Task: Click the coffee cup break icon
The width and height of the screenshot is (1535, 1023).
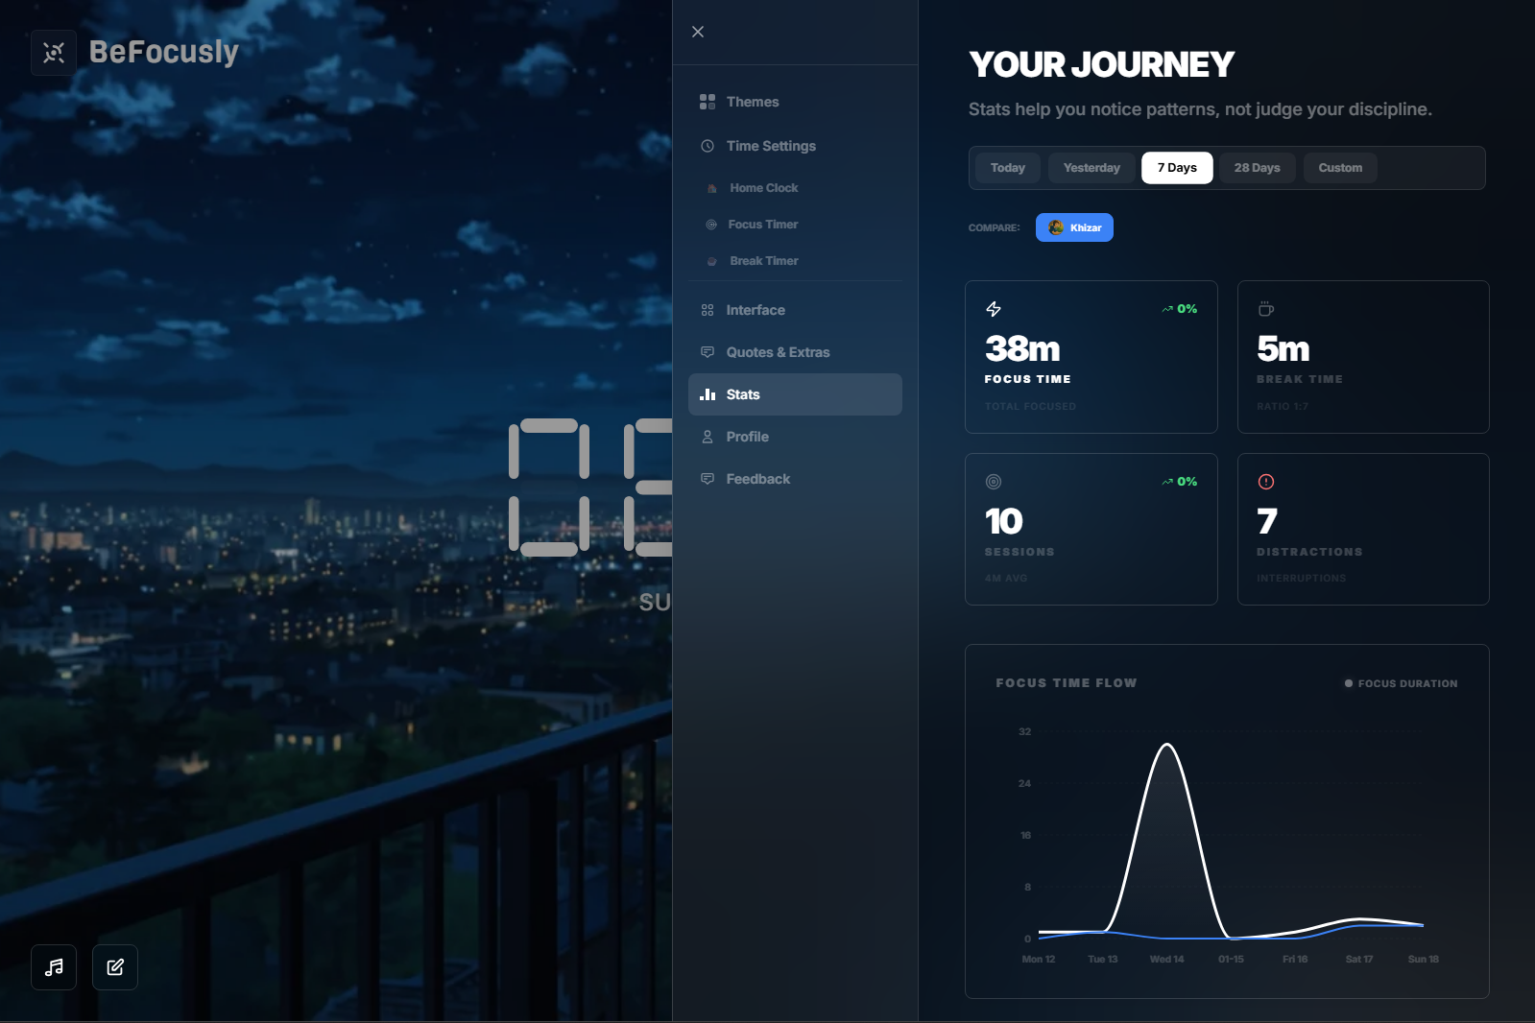Action: point(1266,309)
